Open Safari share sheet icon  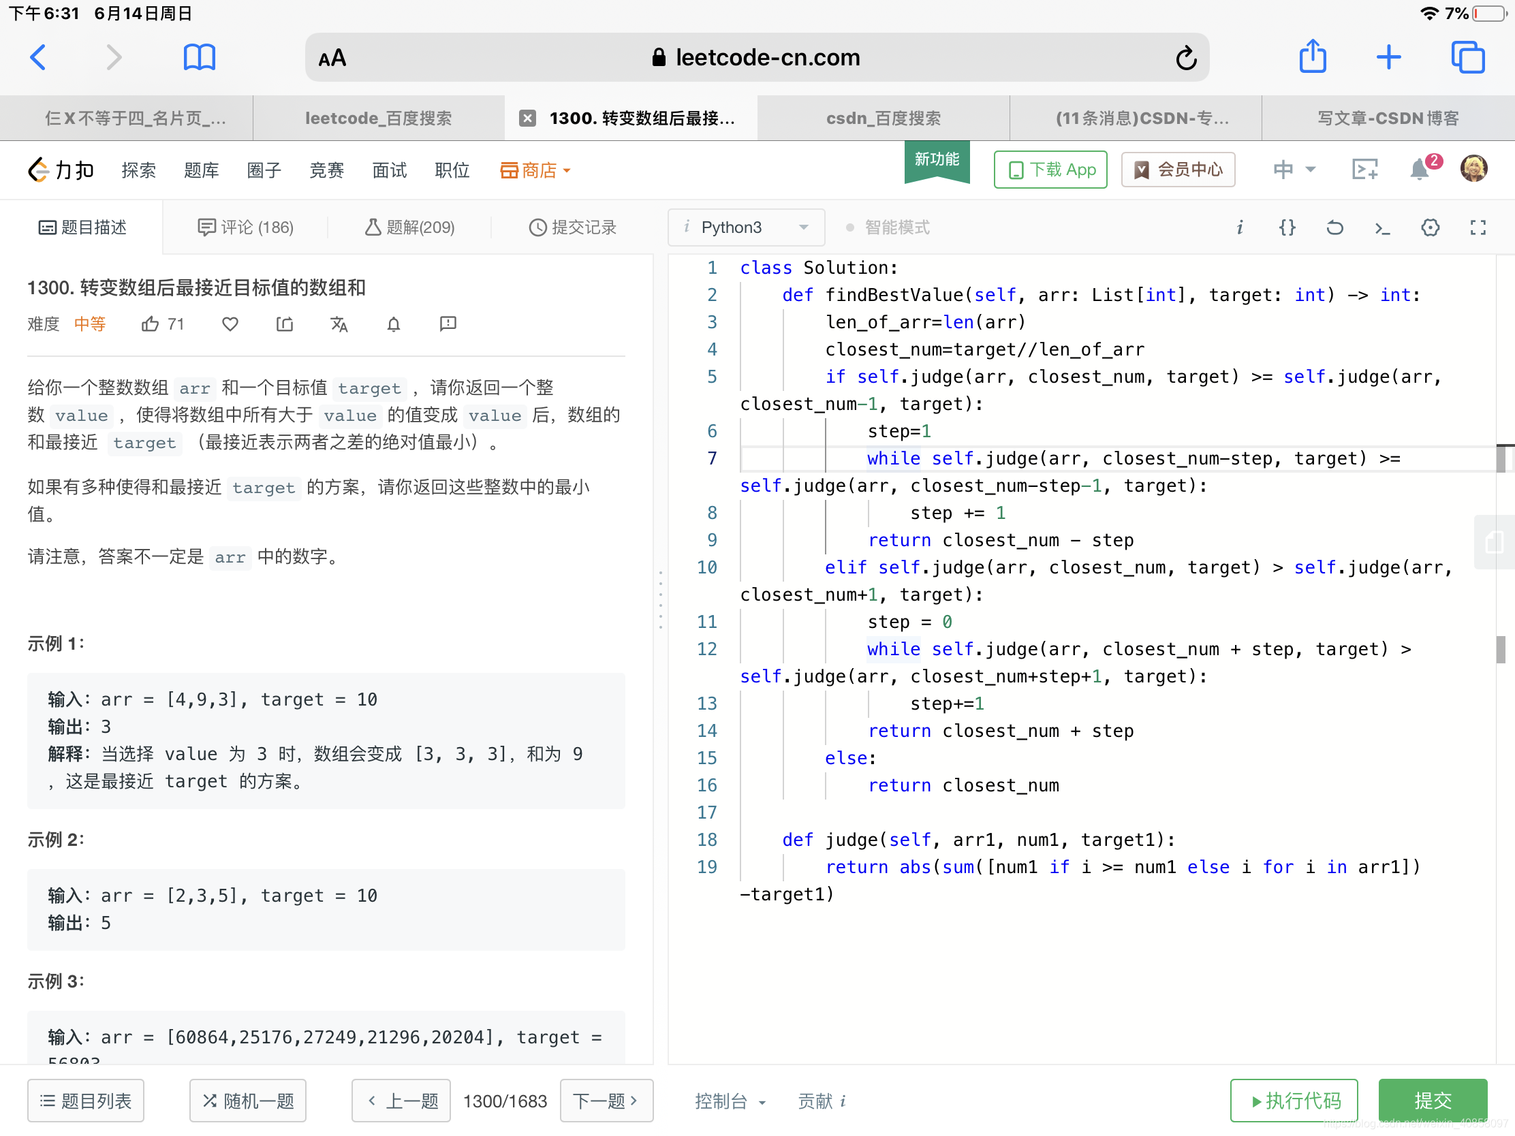[x=1312, y=56]
